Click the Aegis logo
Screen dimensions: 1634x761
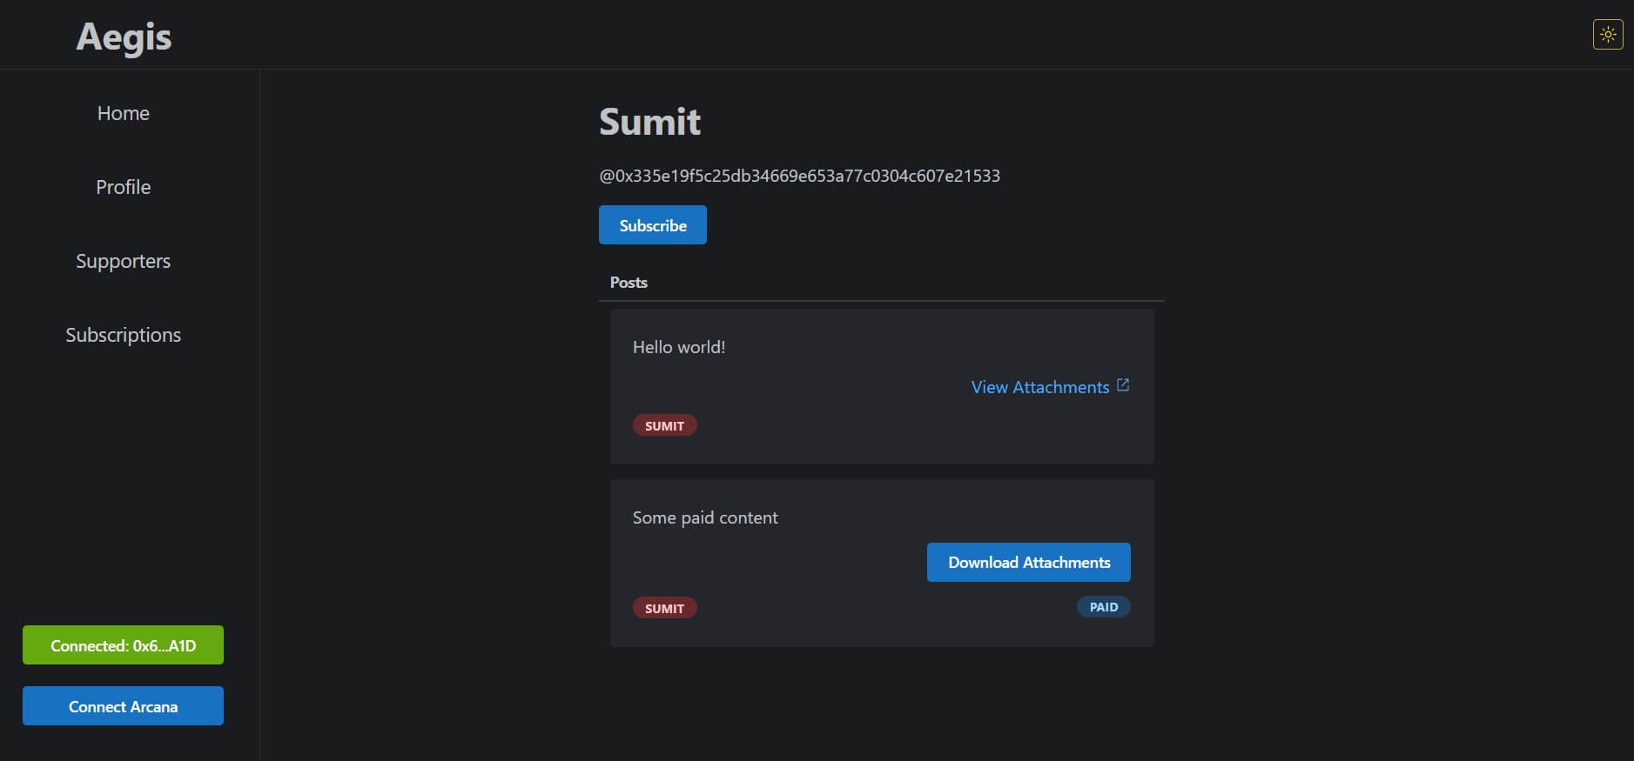124,37
